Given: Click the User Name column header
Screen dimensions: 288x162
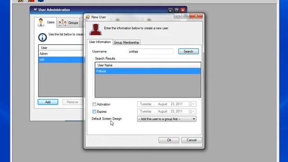Looking at the screenshot, I should (x=148, y=65).
